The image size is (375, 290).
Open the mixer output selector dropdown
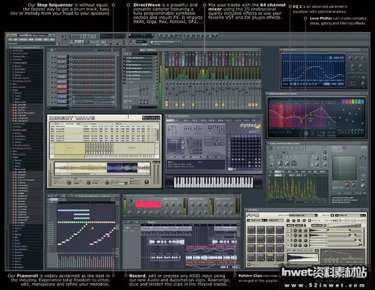144,107
